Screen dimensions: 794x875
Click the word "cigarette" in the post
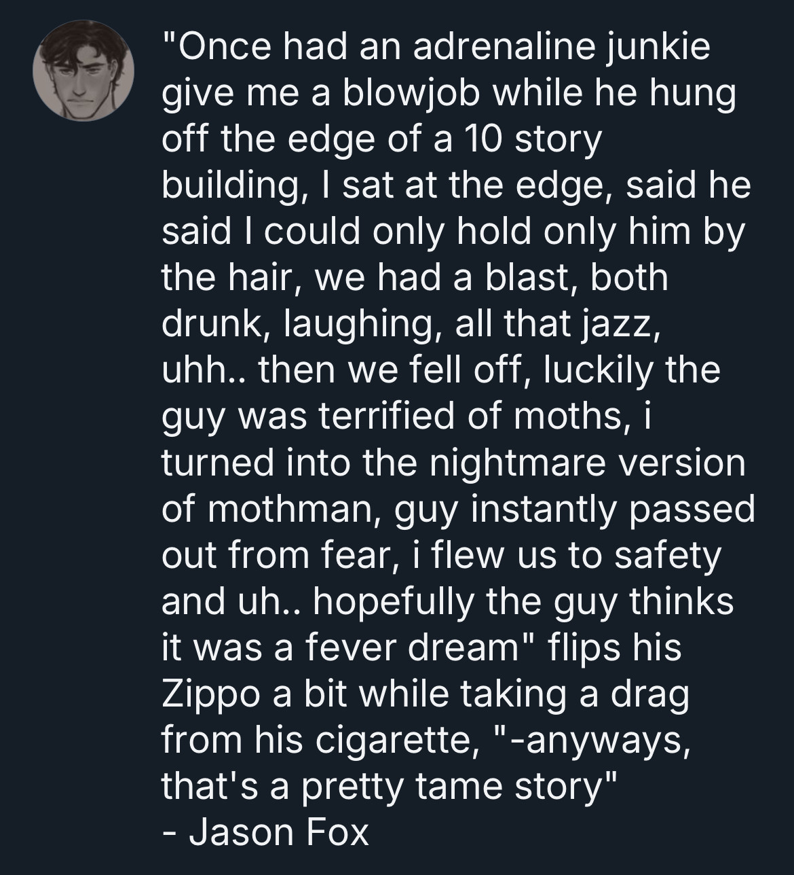click(392, 740)
